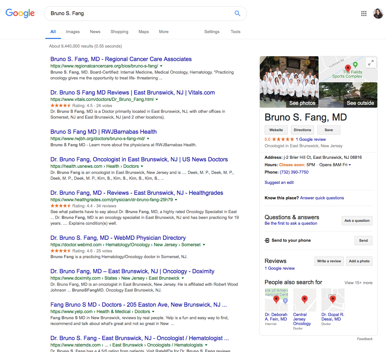386x352 pixels.
Task: Expand the yelp.com URL dropdown arrow
Action: click(x=153, y=311)
